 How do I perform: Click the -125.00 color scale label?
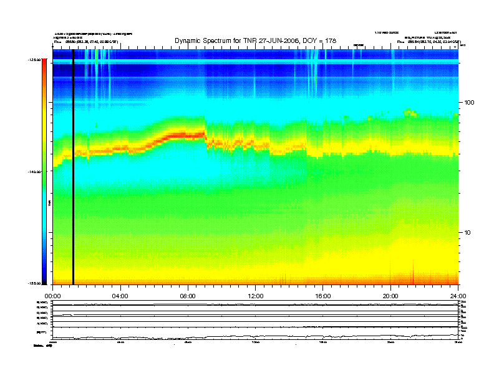point(34,60)
